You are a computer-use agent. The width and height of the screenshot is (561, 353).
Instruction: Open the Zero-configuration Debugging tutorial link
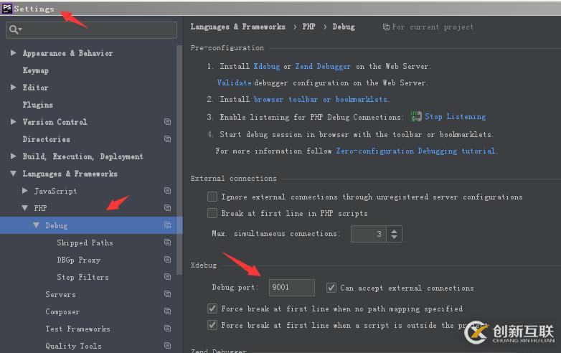[x=415, y=151]
